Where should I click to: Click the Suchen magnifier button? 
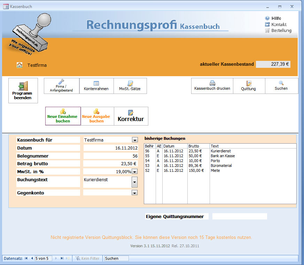[281, 86]
